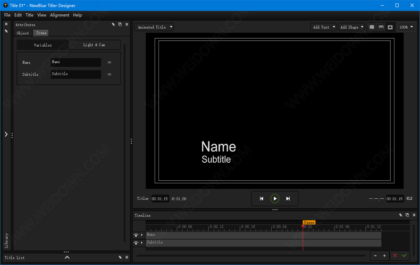Open the Edit menu
This screenshot has width=420, height=265.
[18, 15]
